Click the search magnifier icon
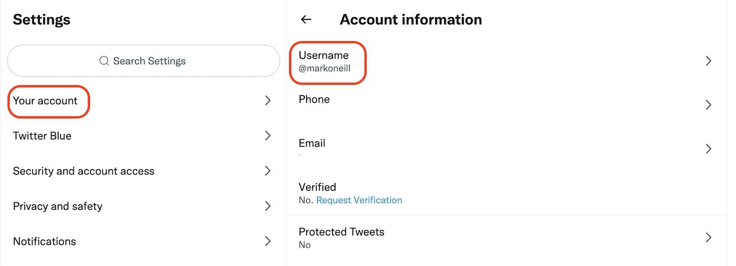 (x=104, y=61)
